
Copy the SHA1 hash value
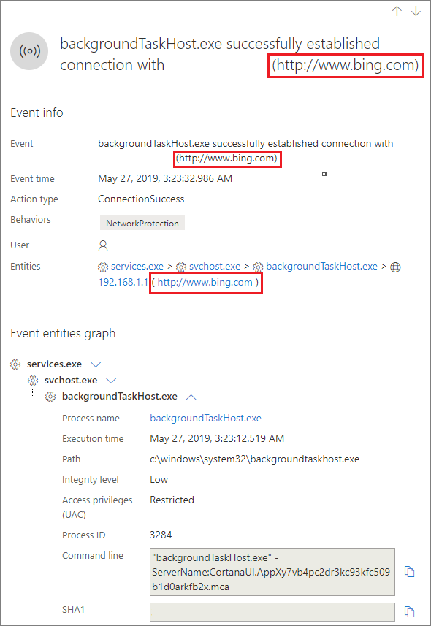409,611
